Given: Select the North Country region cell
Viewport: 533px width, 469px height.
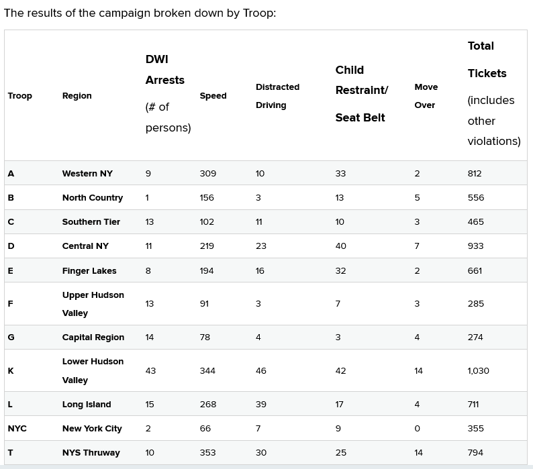Looking at the screenshot, I should 93,198.
